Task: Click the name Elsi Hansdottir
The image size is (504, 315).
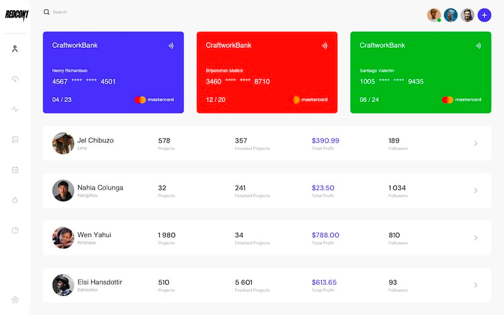Action: (100, 282)
